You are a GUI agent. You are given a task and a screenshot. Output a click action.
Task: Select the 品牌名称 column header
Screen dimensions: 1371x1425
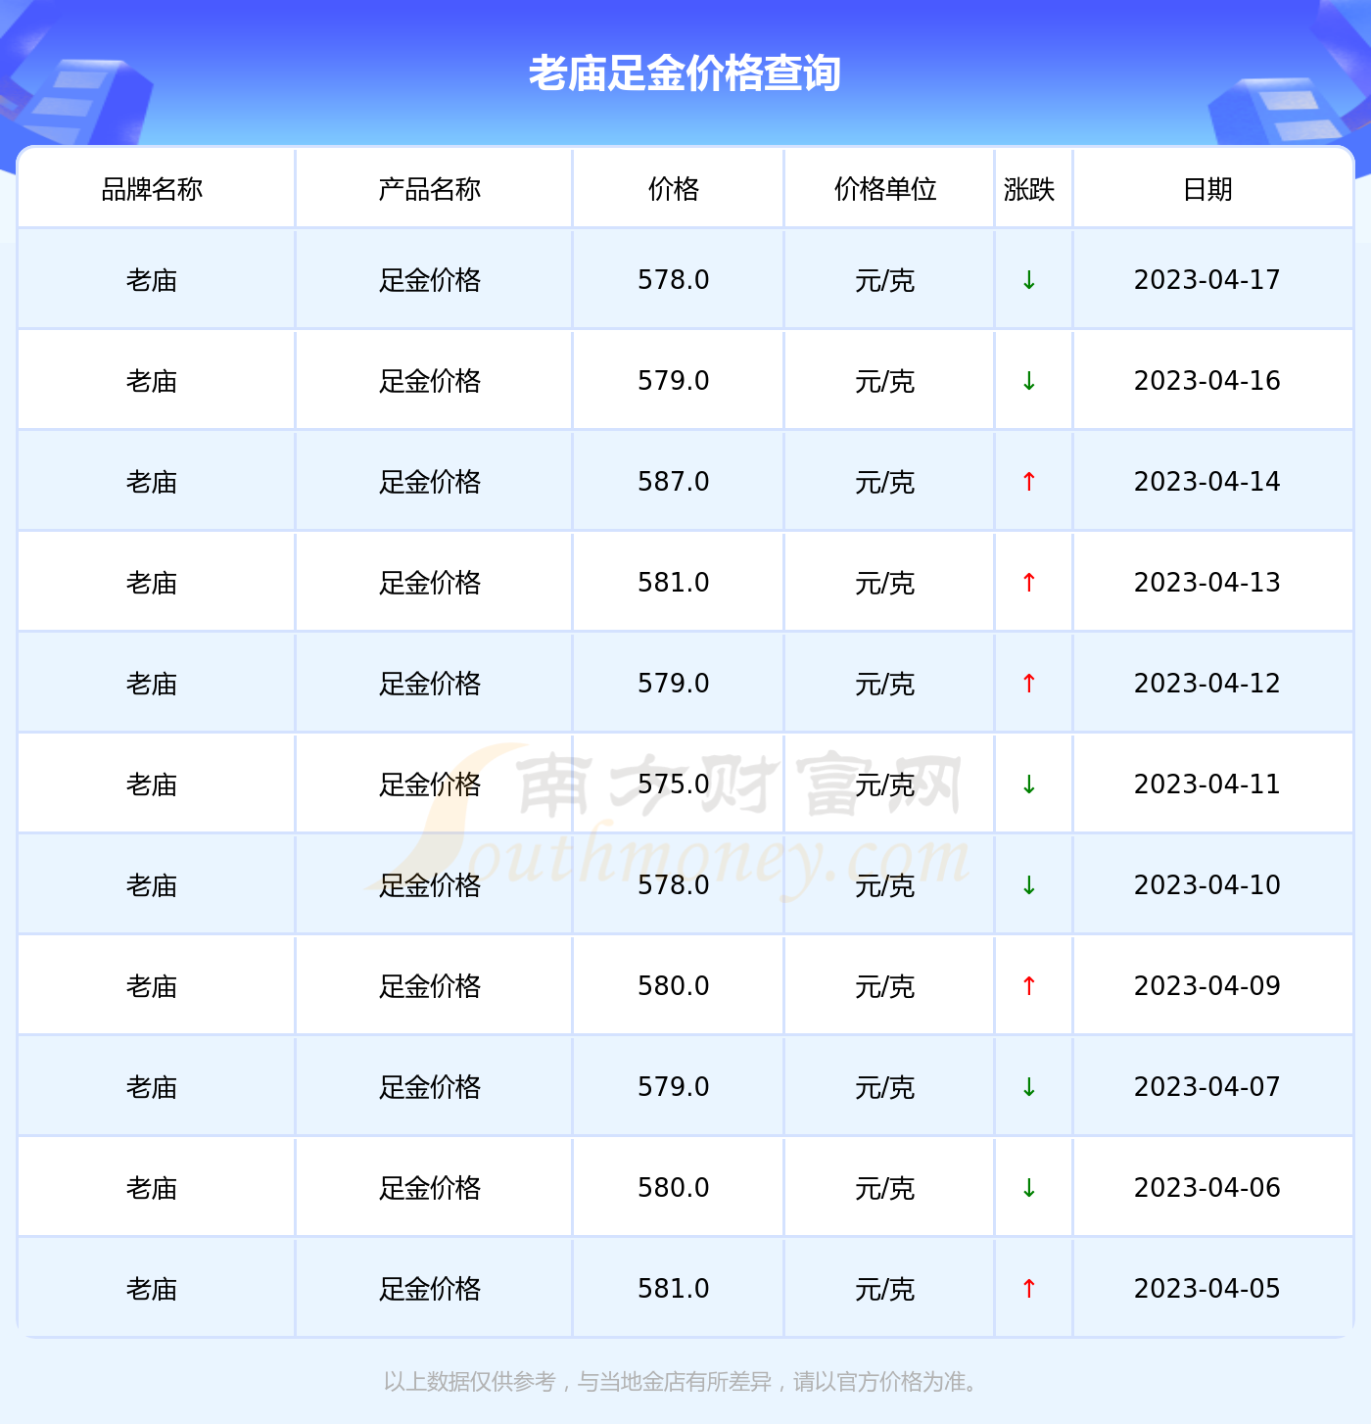click(152, 189)
